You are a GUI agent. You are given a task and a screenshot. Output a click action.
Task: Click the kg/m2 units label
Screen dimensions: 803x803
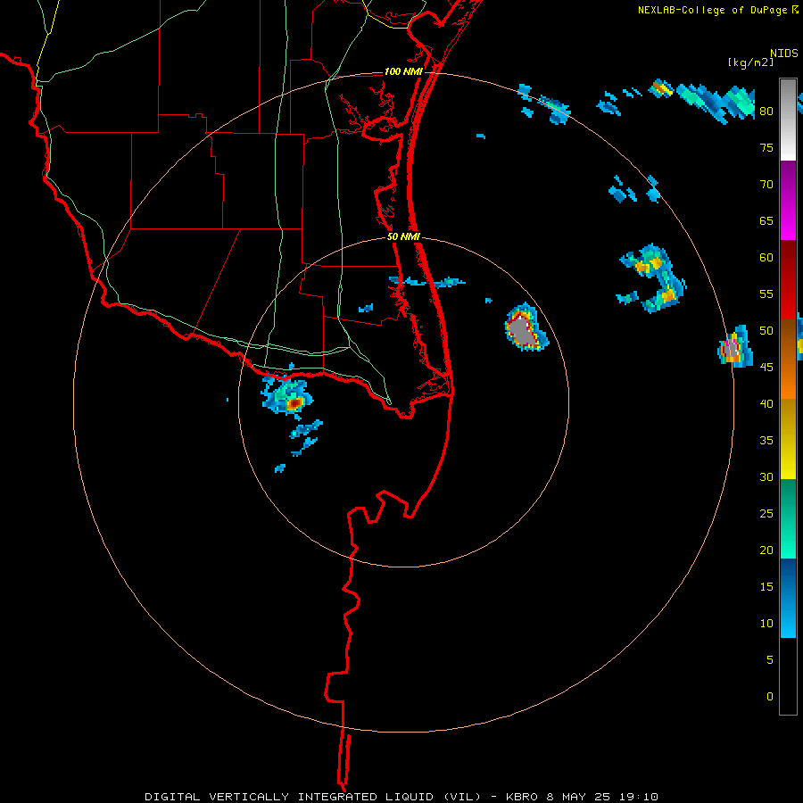(750, 62)
